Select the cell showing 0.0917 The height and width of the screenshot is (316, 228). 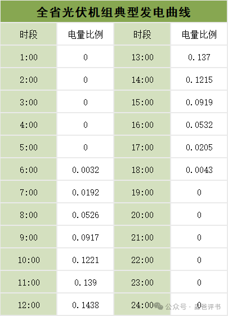click(86, 237)
